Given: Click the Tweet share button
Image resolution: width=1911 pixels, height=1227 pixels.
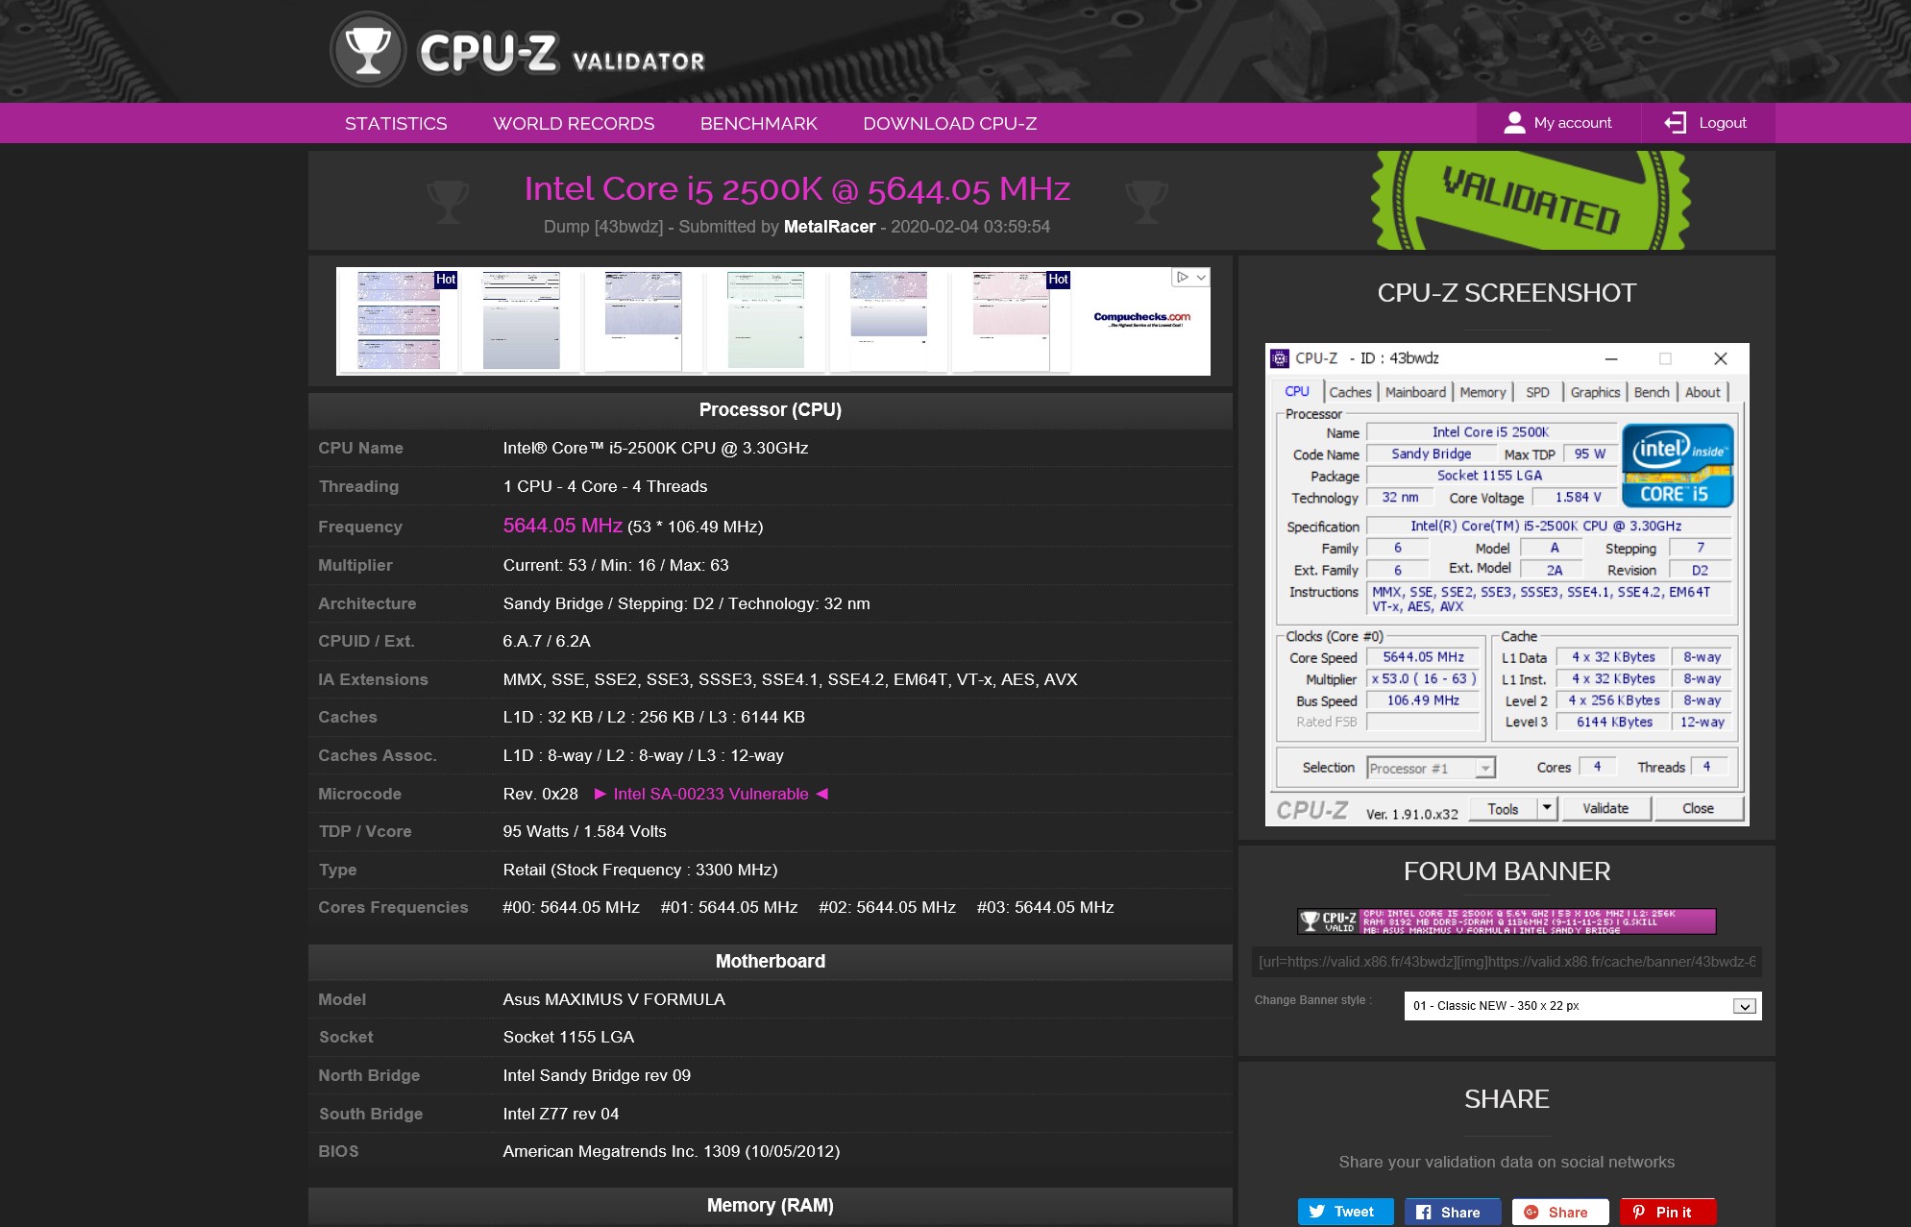Looking at the screenshot, I should click(1345, 1212).
